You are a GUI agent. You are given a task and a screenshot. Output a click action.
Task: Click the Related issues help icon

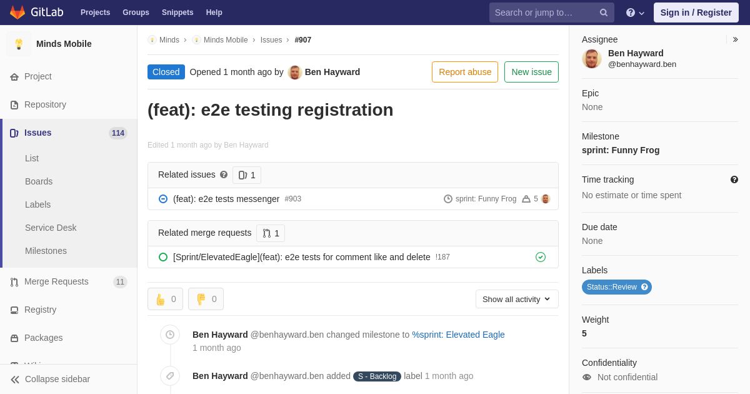pyautogui.click(x=224, y=174)
